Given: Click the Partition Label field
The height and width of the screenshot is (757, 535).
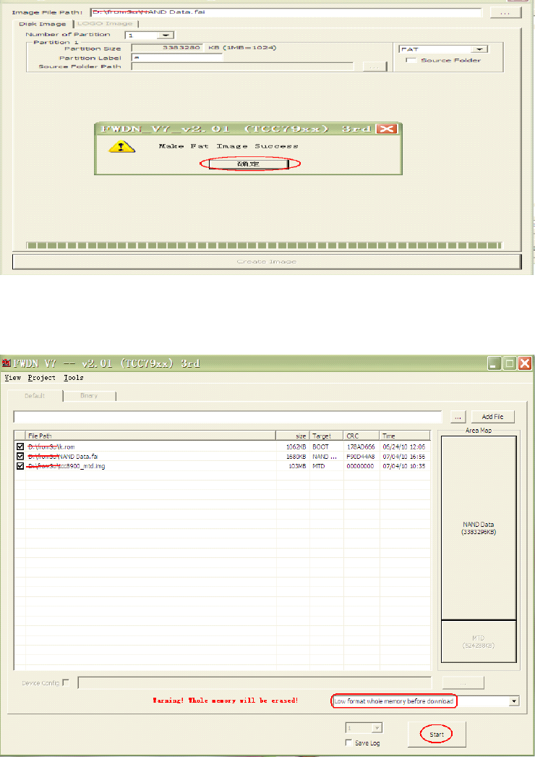Looking at the screenshot, I should pos(176,57).
